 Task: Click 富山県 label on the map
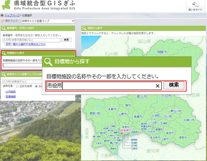point(144,41)
